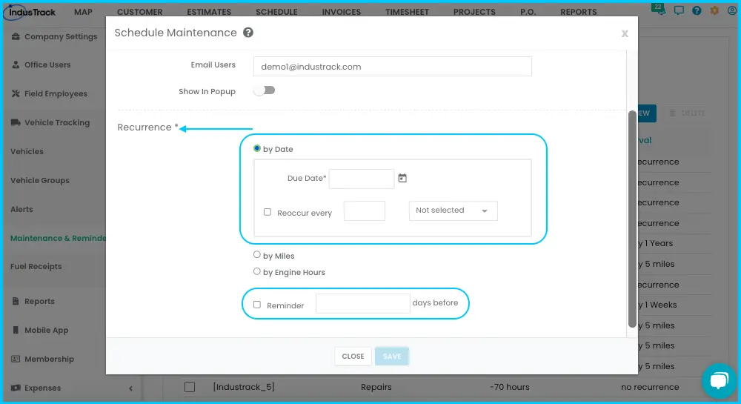Open Alerts in sidebar
This screenshot has width=741, height=404.
point(21,209)
